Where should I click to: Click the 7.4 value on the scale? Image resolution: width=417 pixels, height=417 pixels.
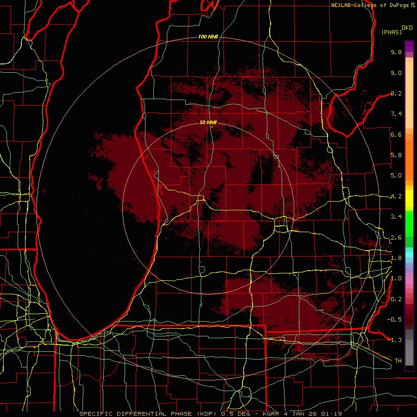pos(396,114)
